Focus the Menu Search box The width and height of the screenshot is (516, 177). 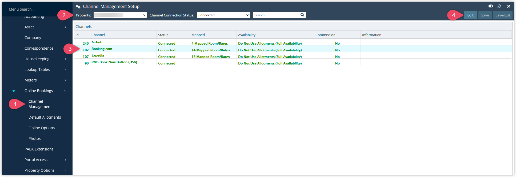tap(37, 9)
